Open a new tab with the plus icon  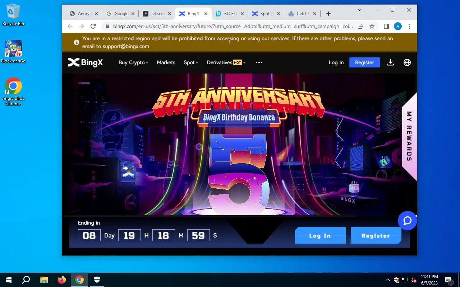click(x=328, y=14)
